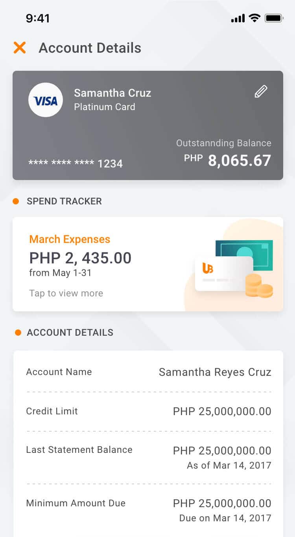Click the masked card number ending 1234
Viewport: 295px width, 537px height.
76,164
